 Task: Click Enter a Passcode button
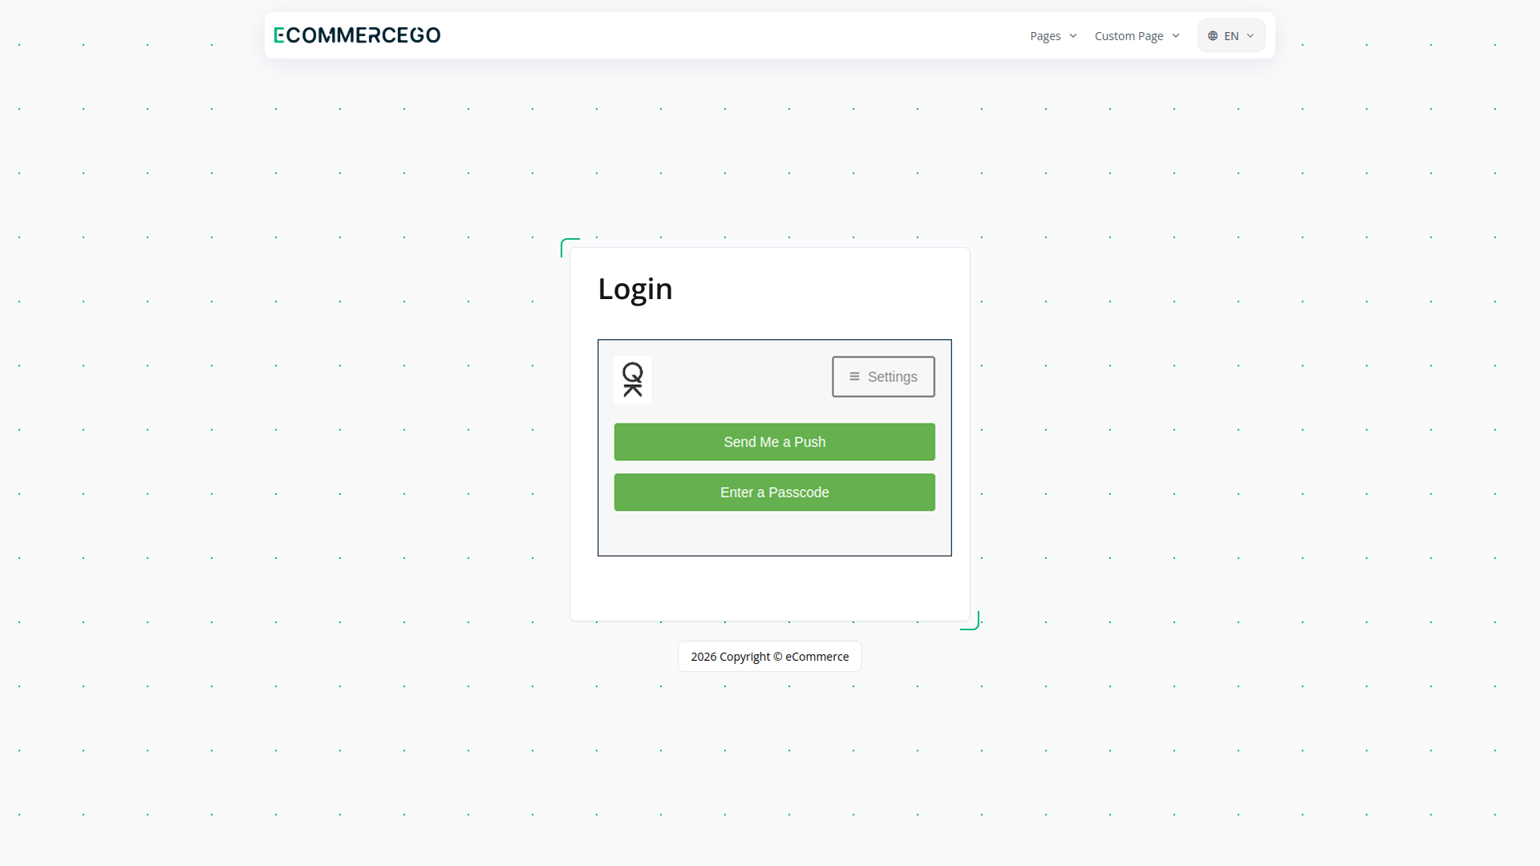(x=775, y=492)
